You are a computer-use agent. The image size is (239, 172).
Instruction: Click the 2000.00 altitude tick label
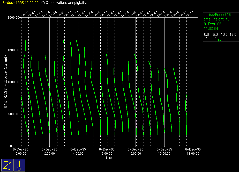click(x=13, y=18)
